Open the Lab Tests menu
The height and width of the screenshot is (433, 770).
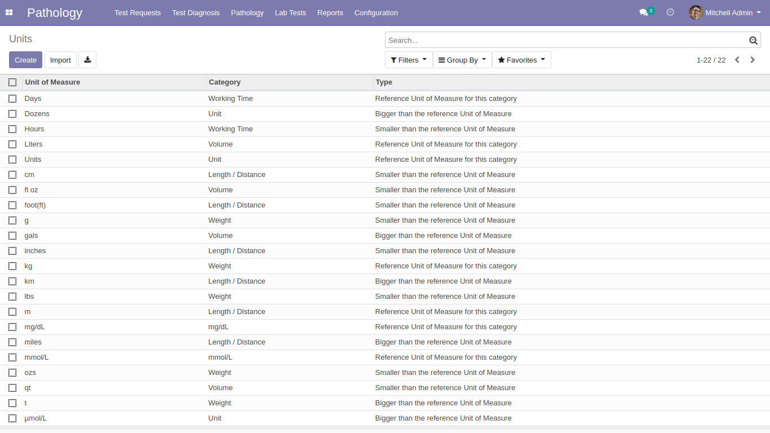tap(290, 12)
